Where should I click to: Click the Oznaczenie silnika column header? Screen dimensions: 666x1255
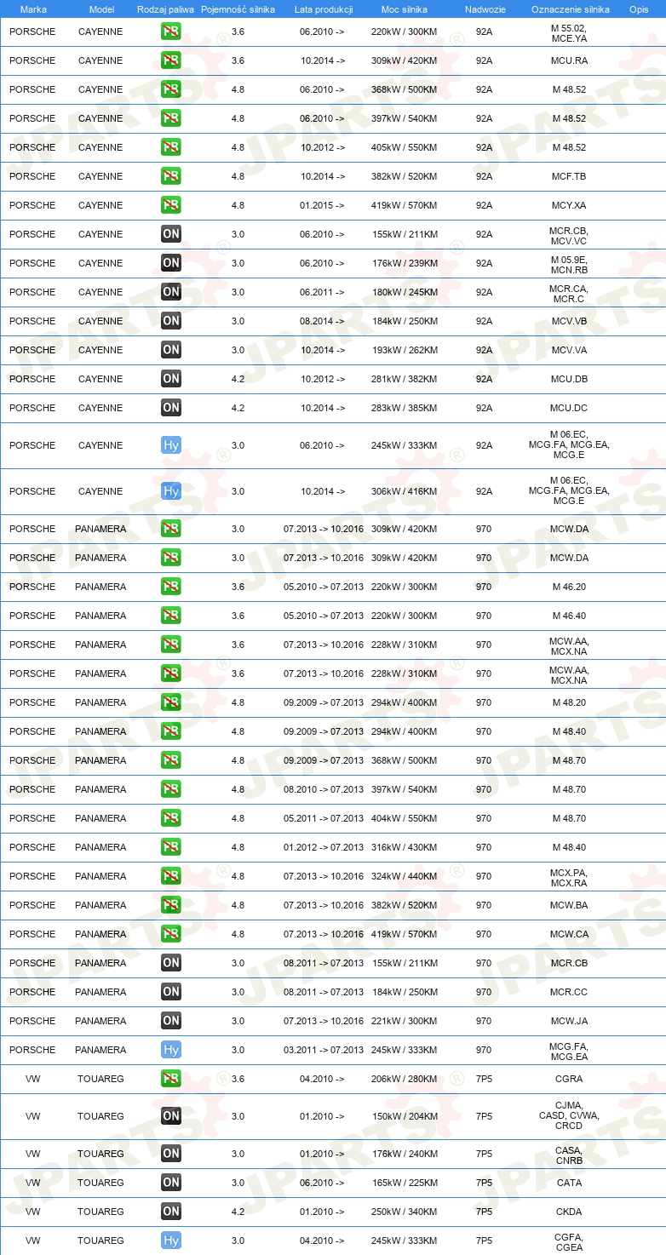pos(570,9)
